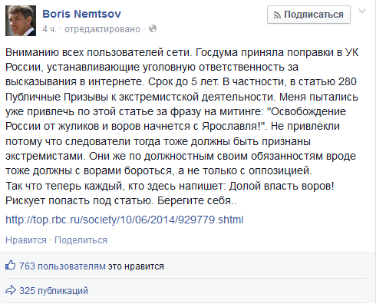Screen dimensions: 376x304
Task: Click the Подписаться button
Action: tap(308, 15)
